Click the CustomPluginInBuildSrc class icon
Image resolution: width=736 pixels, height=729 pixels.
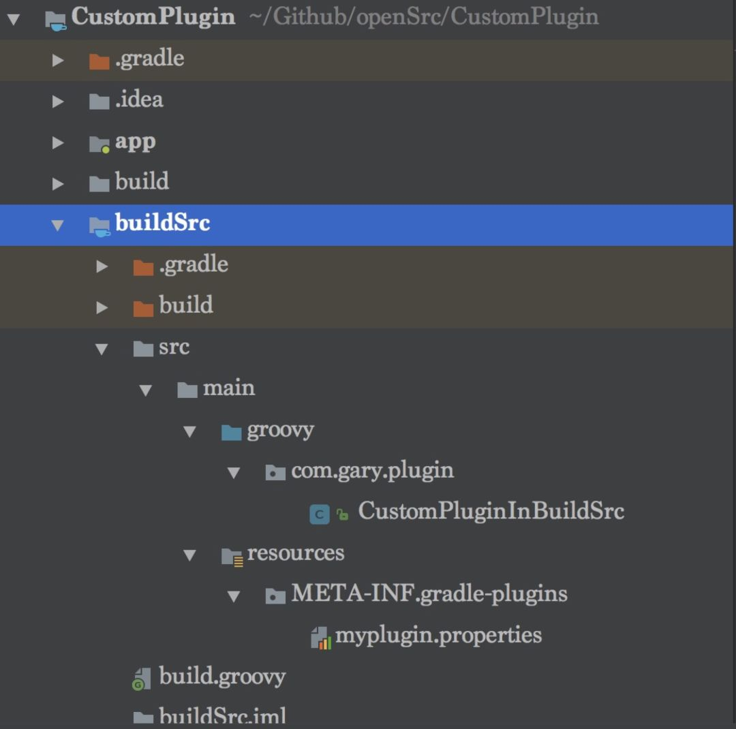coord(320,514)
